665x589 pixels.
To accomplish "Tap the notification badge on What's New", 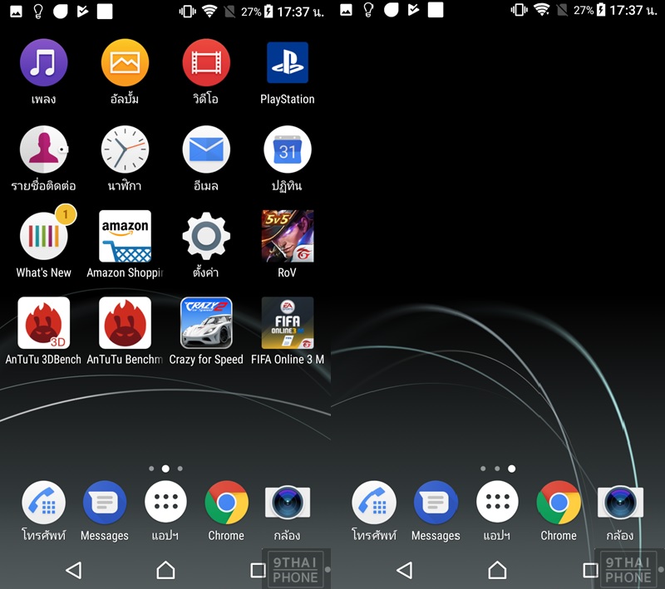I will click(x=66, y=214).
